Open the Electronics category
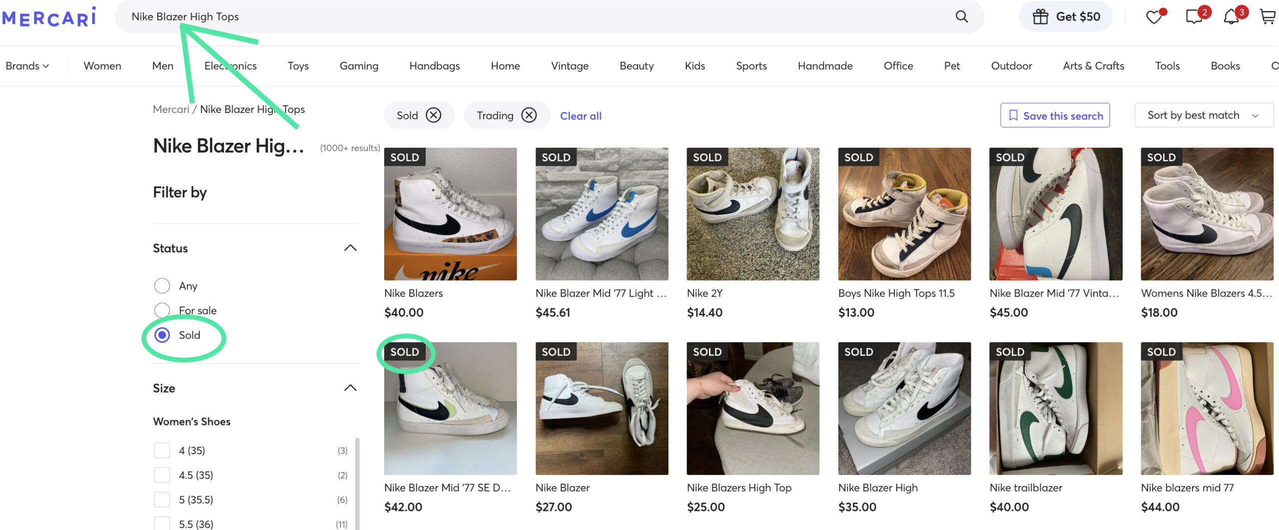 (x=230, y=66)
